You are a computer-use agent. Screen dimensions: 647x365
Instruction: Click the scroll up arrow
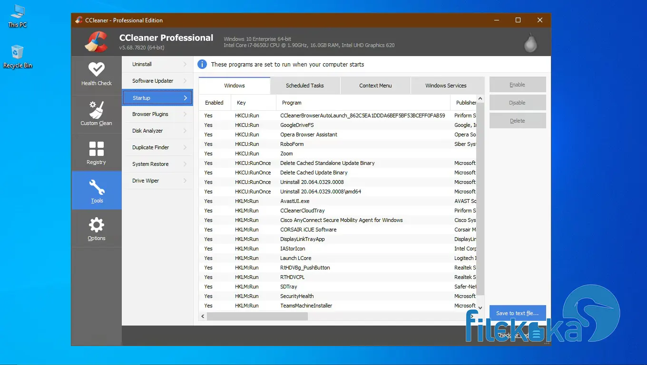[x=480, y=99]
